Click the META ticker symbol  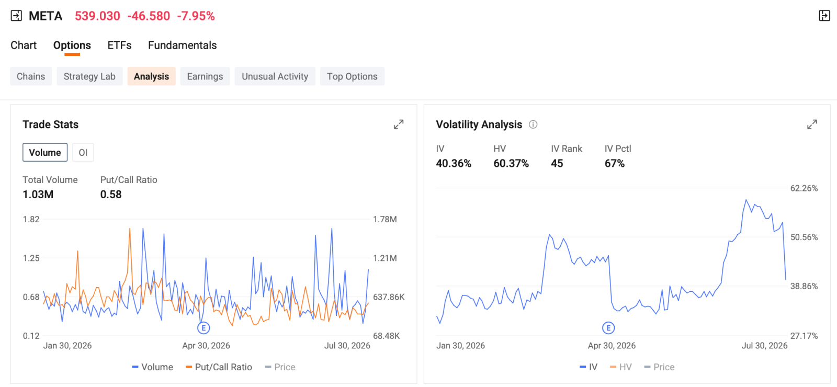[46, 16]
